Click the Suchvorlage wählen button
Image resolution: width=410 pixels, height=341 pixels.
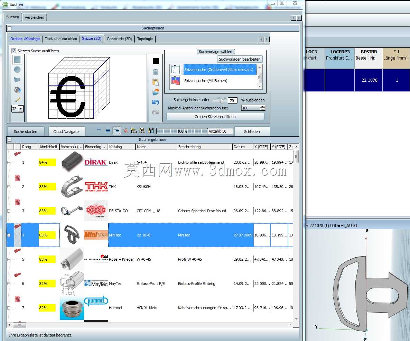[215, 52]
